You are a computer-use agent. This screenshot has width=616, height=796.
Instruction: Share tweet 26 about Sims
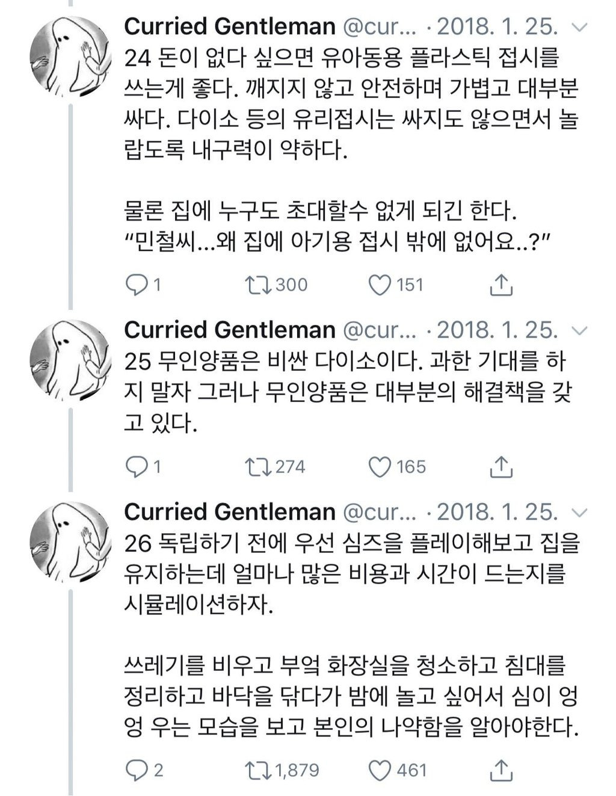click(501, 770)
